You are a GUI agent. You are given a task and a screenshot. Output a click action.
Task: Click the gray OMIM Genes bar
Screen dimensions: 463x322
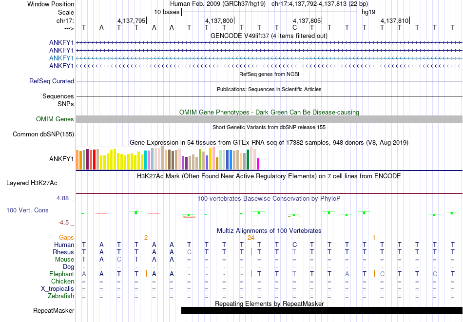(269, 119)
